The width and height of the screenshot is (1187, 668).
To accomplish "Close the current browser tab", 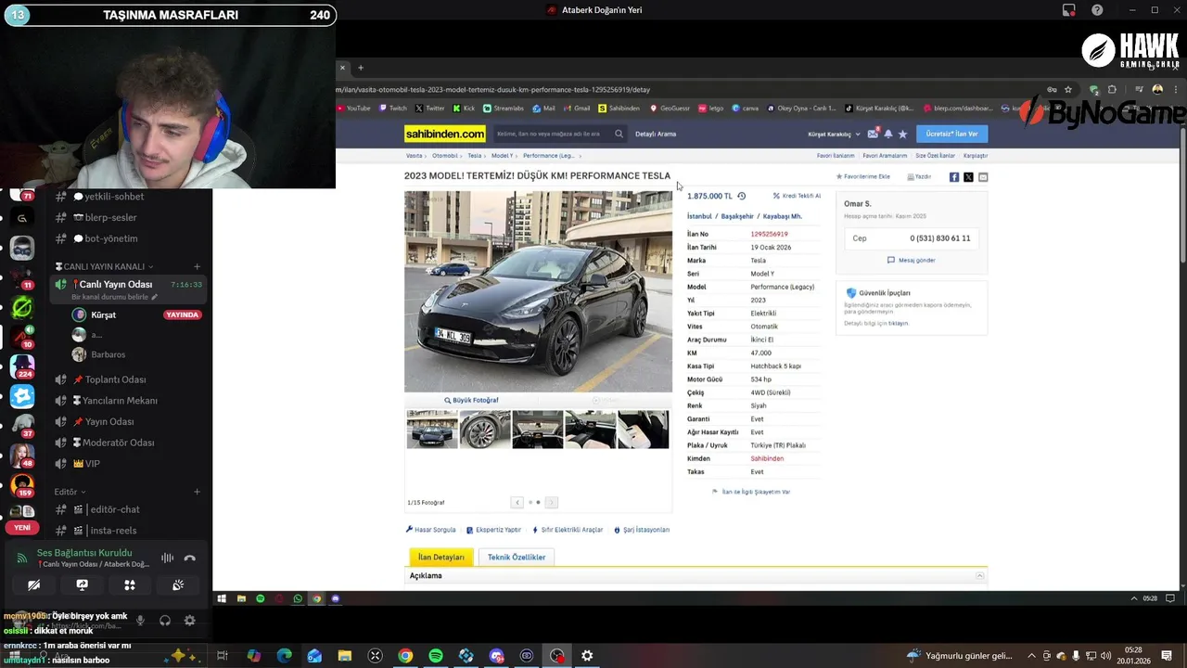I will pos(342,67).
